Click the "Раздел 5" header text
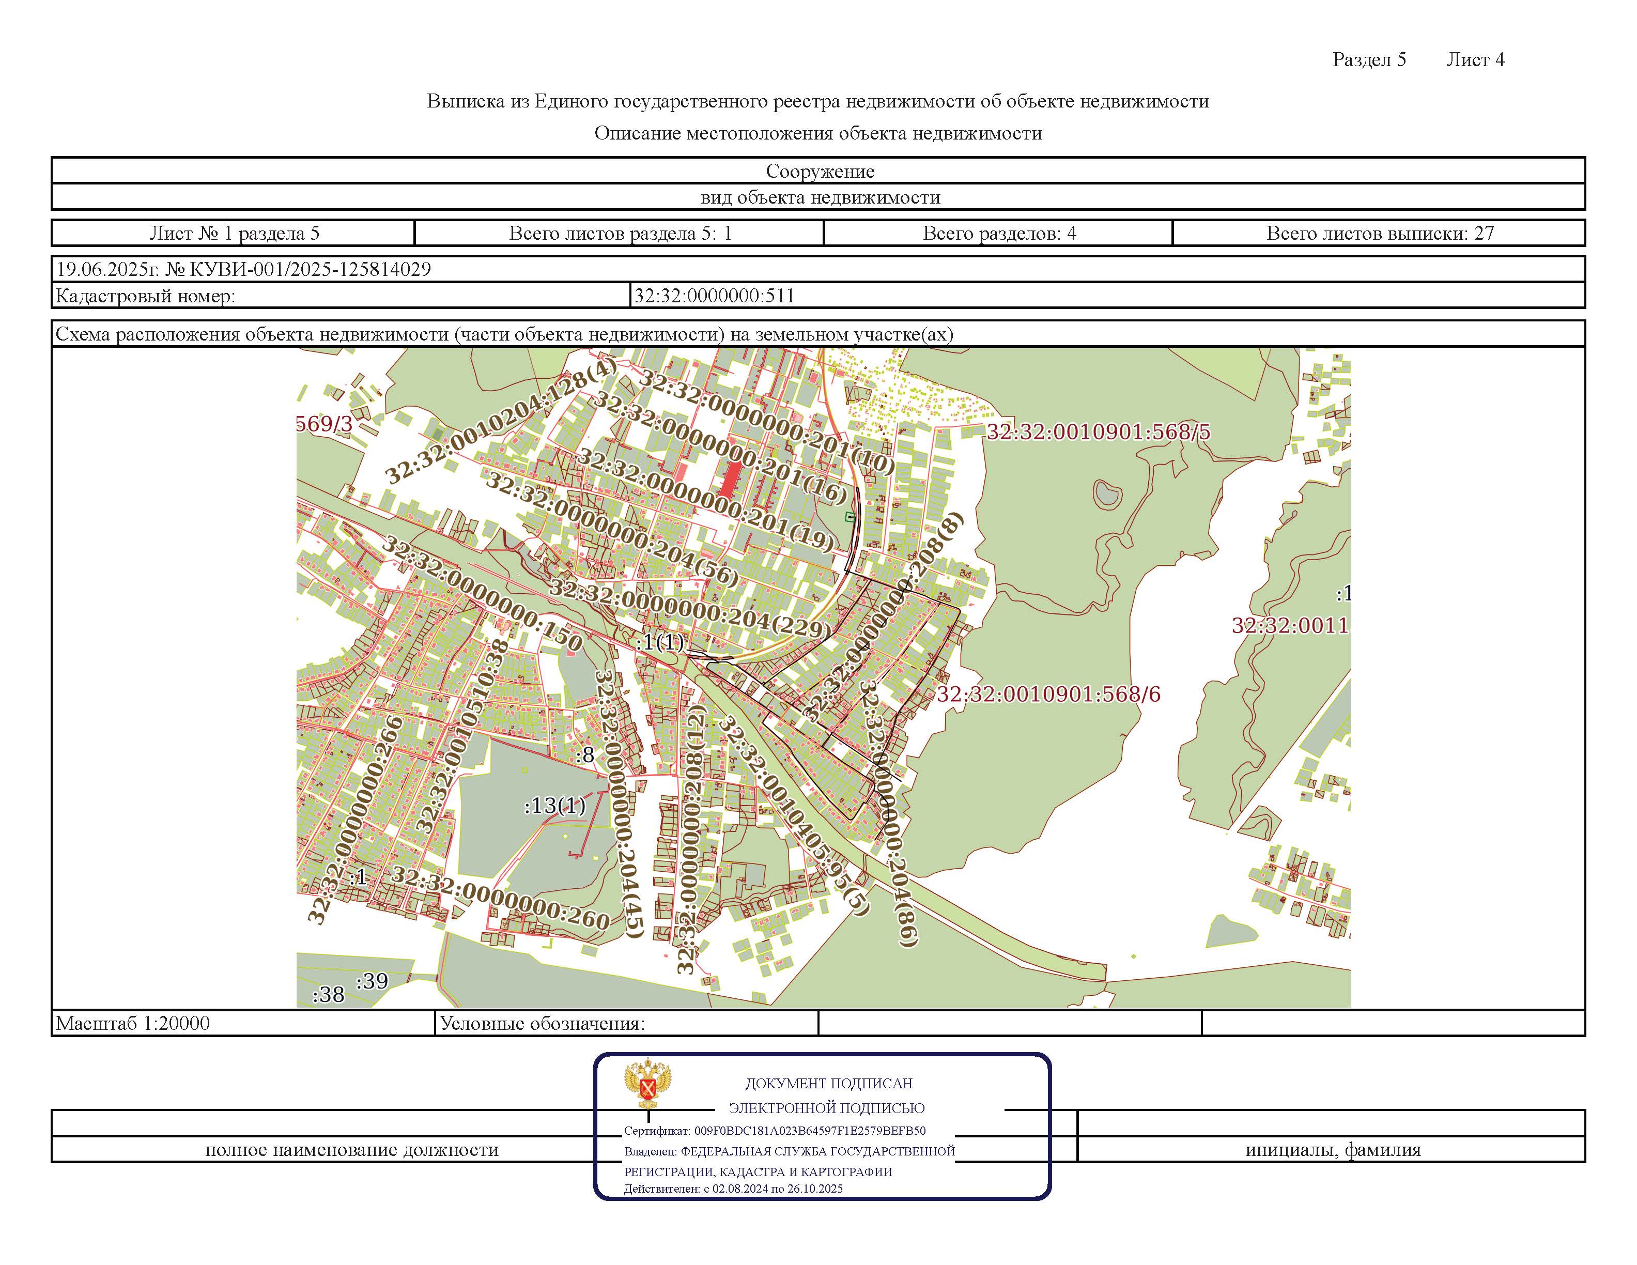The height and width of the screenshot is (1265, 1637). point(1369,60)
